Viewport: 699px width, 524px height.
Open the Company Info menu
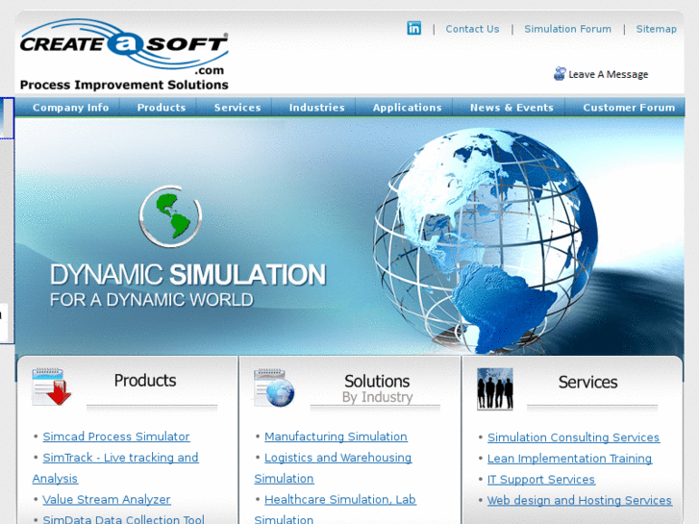coord(70,108)
